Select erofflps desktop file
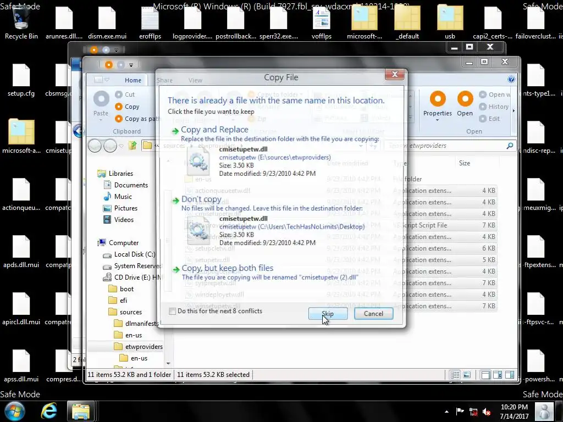 pyautogui.click(x=150, y=22)
